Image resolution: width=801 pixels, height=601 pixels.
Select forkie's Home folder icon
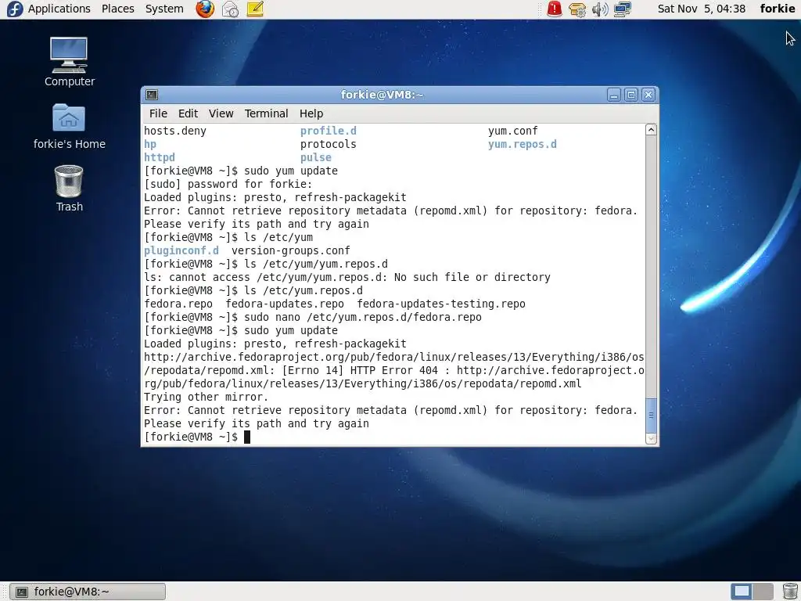[69, 126]
